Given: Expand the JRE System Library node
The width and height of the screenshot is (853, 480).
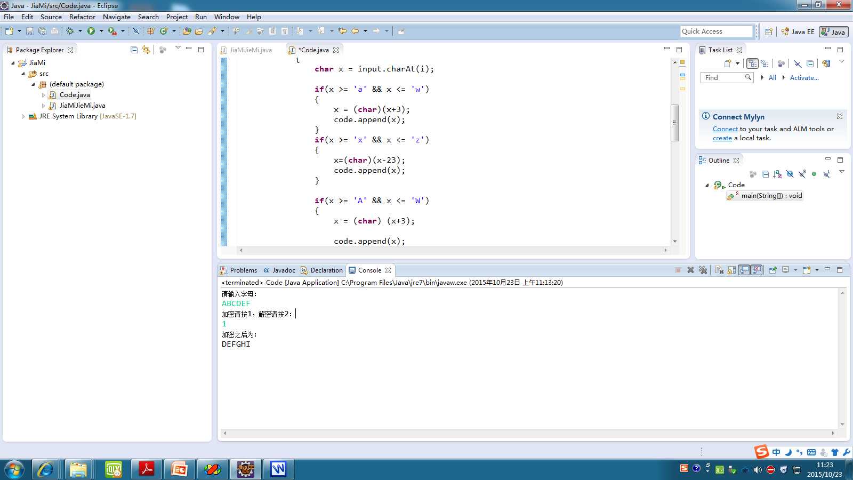Looking at the screenshot, I should [23, 116].
